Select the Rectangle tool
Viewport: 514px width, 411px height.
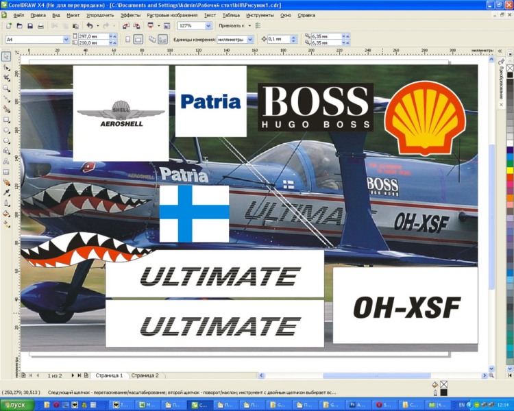[x=6, y=120]
